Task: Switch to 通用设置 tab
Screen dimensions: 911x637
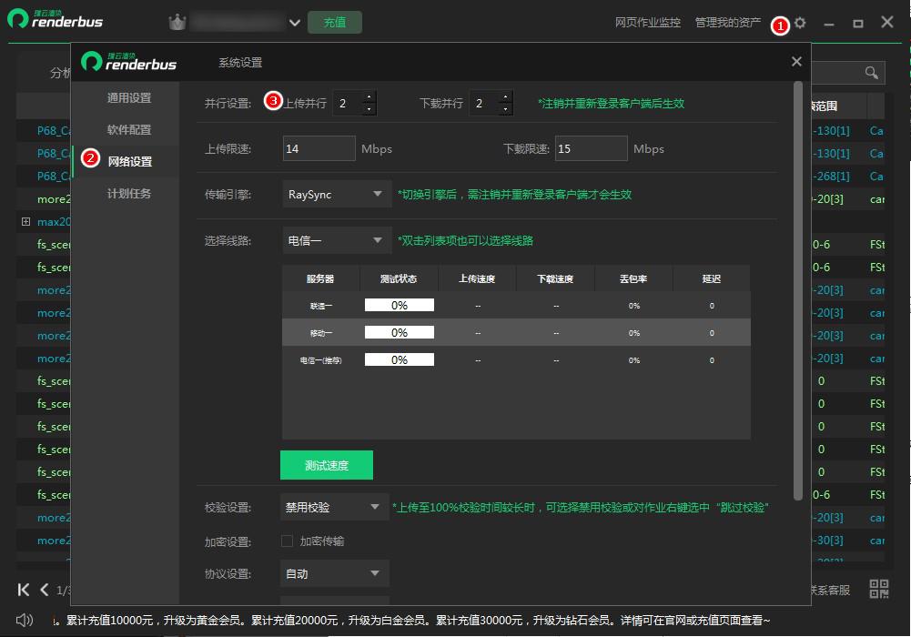Action: point(129,98)
